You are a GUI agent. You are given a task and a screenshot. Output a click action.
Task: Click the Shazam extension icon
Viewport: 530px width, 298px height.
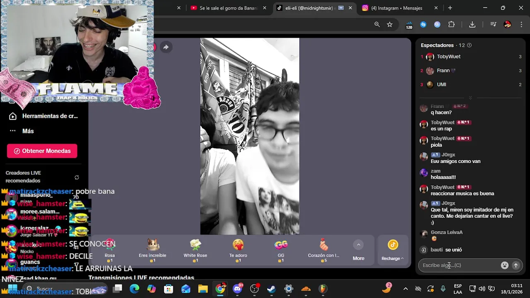[x=423, y=24]
